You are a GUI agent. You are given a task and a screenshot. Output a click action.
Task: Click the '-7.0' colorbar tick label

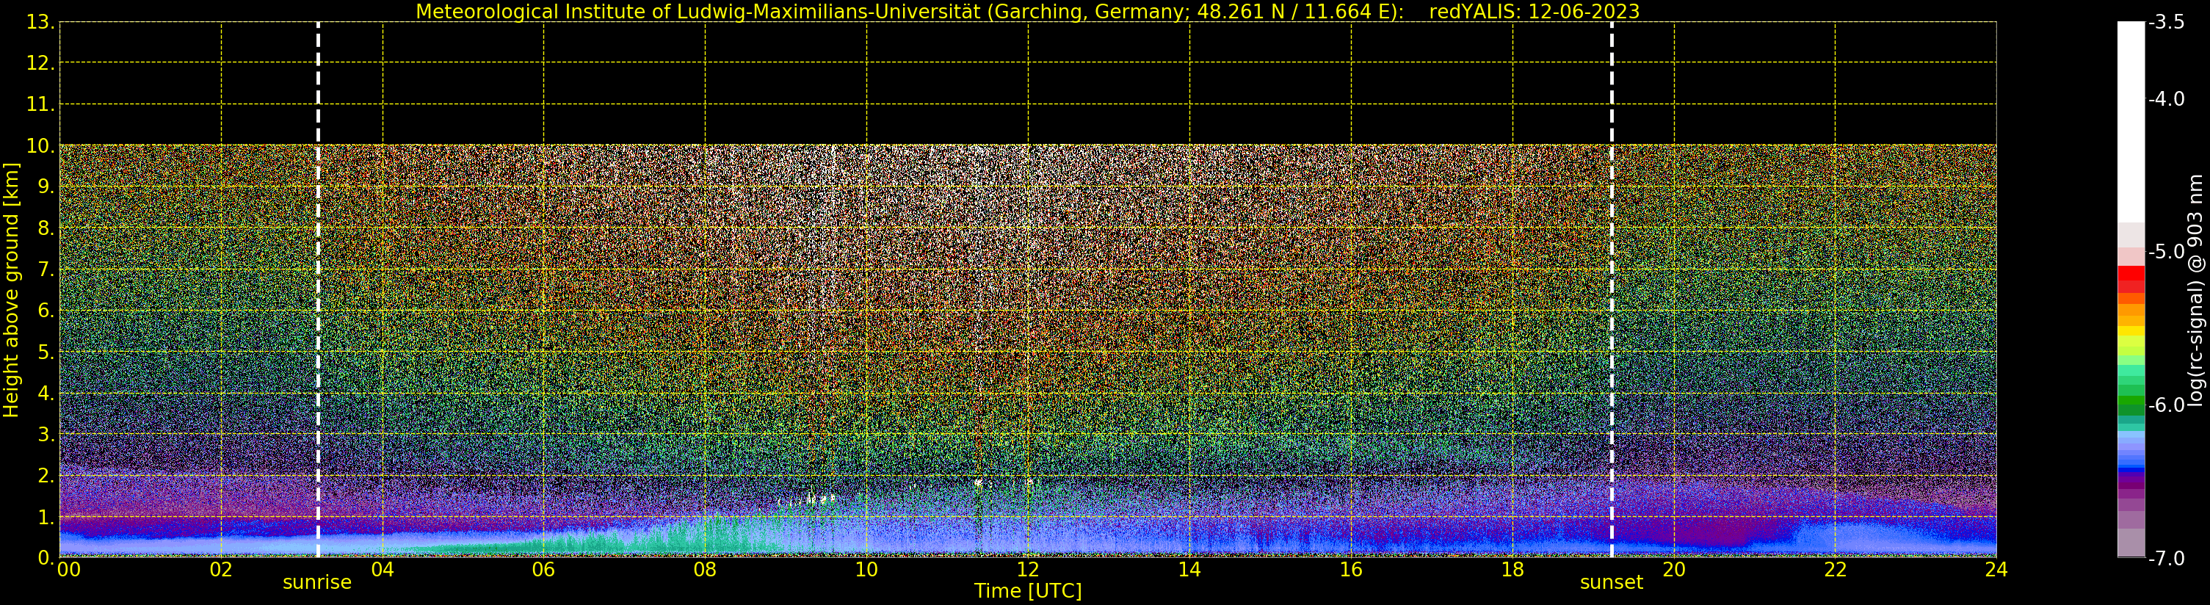[x=2166, y=558]
